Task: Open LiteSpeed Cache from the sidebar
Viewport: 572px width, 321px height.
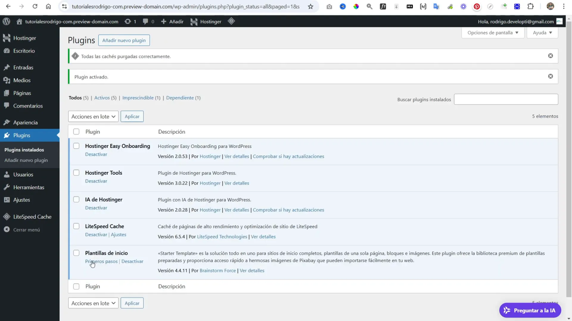Action: coord(32,216)
